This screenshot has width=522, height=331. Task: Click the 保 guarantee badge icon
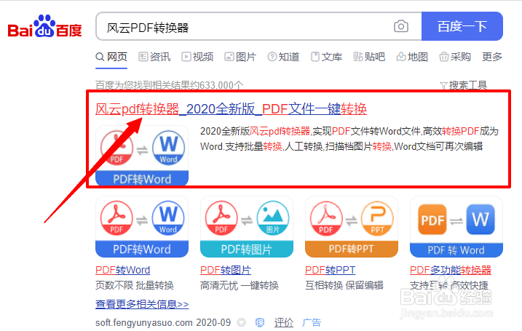pyautogui.click(x=260, y=322)
